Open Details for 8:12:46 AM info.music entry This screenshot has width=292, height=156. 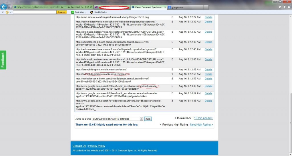pyautogui.click(x=208, y=60)
